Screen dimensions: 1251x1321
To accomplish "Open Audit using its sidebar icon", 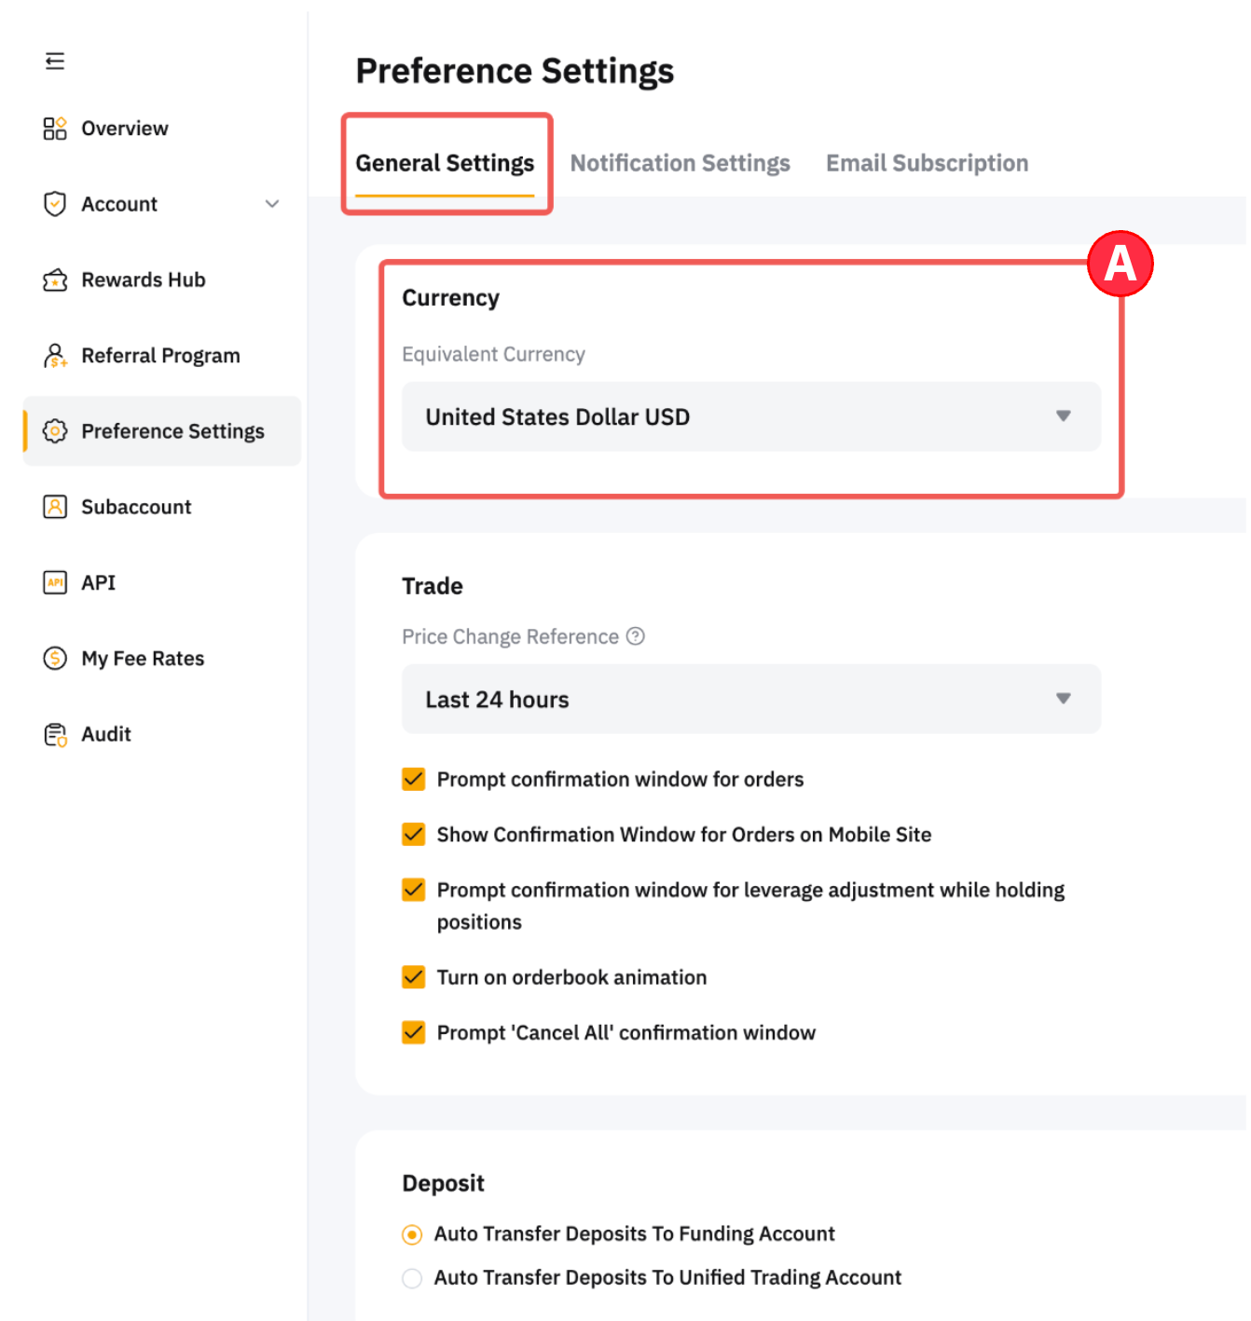I will (x=55, y=735).
